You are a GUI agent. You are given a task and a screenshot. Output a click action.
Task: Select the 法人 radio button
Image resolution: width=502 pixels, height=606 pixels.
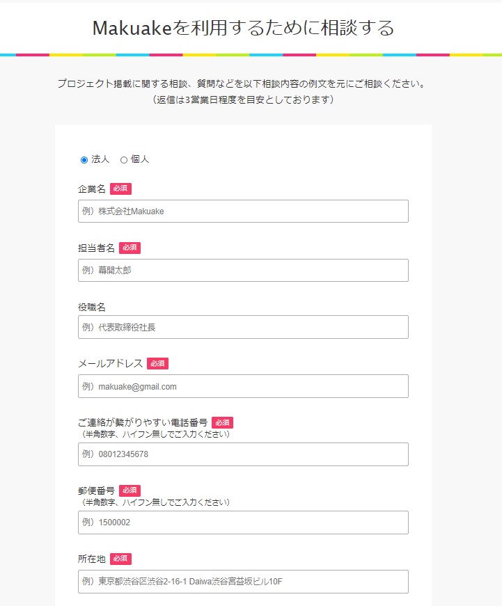[84, 160]
